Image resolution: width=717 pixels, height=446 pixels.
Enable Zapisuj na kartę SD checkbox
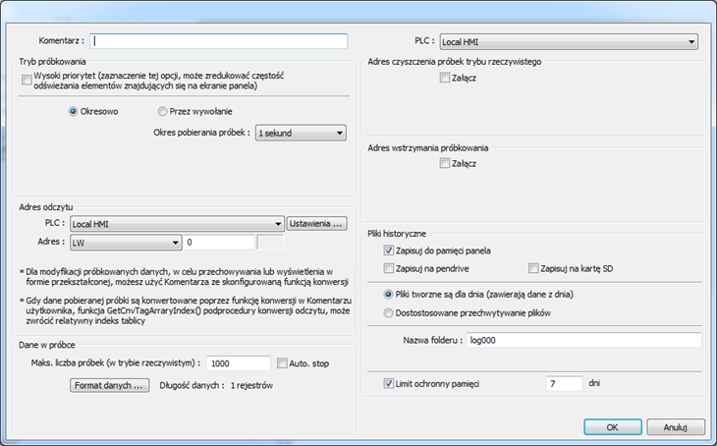[x=533, y=268]
